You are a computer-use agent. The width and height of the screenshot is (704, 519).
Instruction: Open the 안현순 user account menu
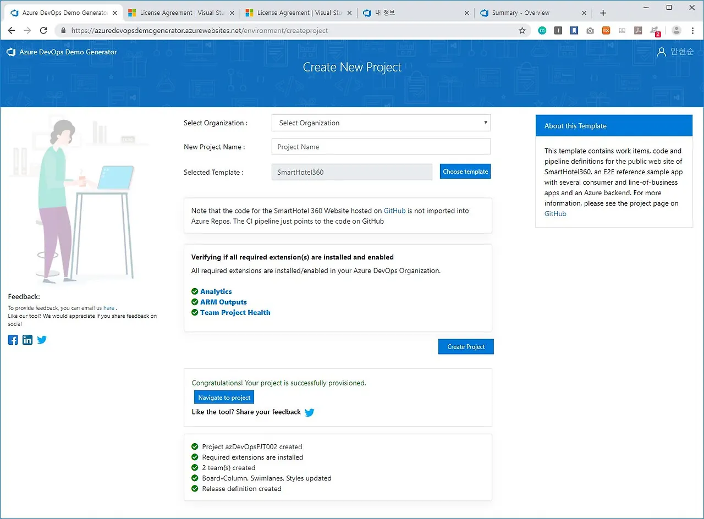pos(675,52)
